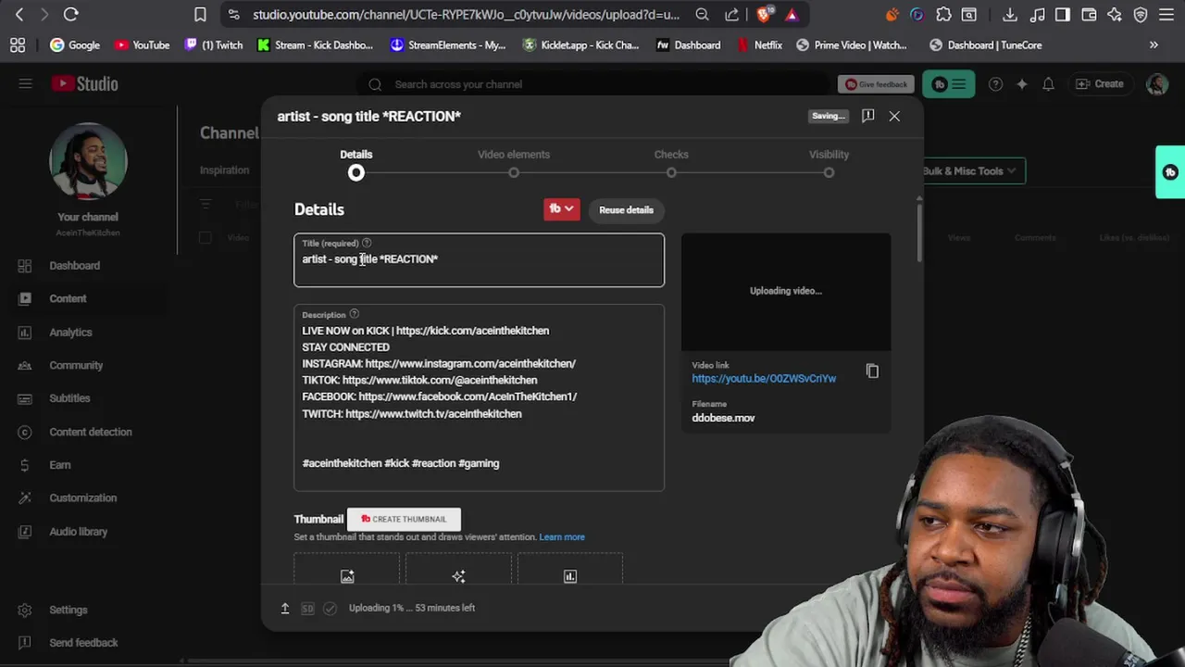Open the thumbnail Learn more link
This screenshot has height=667, width=1185.
pos(562,537)
